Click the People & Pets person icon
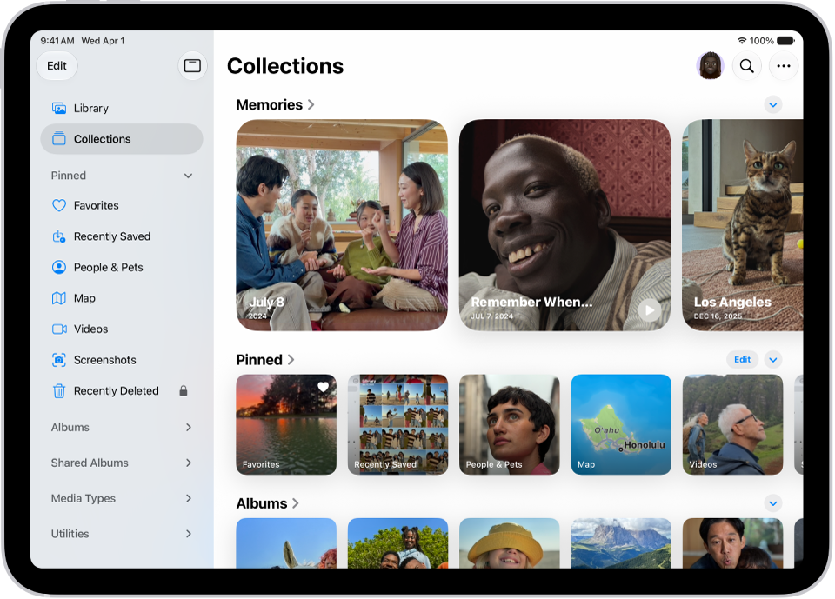The width and height of the screenshot is (835, 599). (59, 267)
